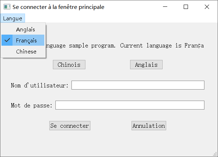218x157 pixels.
Task: Close the Se connecter window
Action: 207,7
